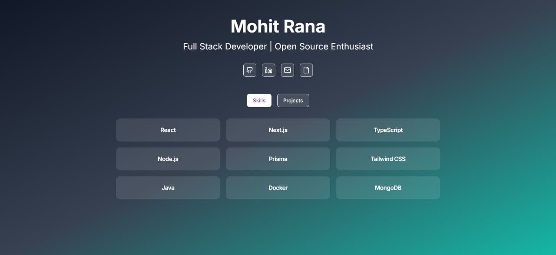
Task: Click the Full Stack Developer text
Action: (225, 46)
